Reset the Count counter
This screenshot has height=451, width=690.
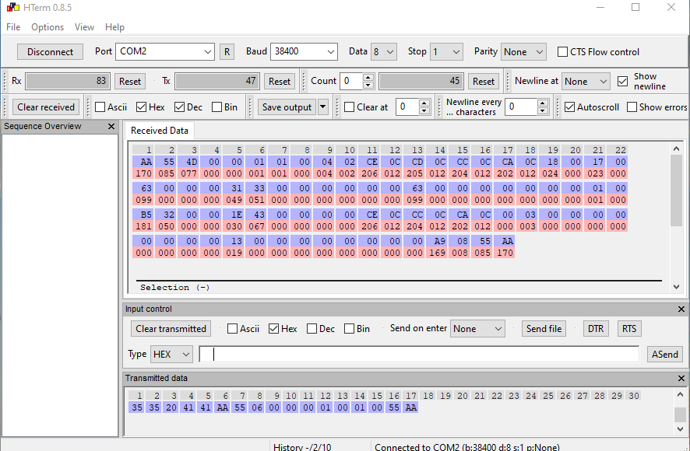click(x=483, y=82)
